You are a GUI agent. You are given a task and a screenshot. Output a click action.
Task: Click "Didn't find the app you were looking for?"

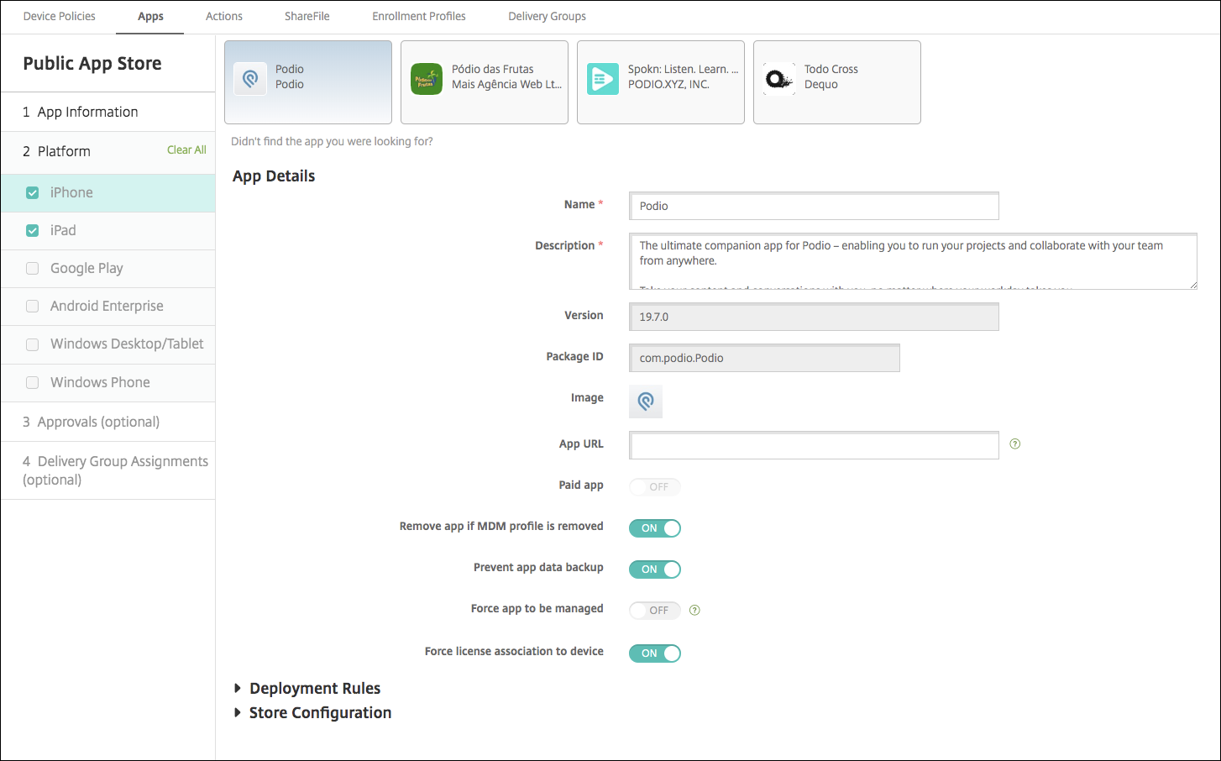click(332, 142)
